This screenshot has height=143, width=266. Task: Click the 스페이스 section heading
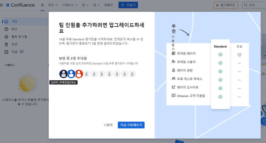tap(10, 65)
